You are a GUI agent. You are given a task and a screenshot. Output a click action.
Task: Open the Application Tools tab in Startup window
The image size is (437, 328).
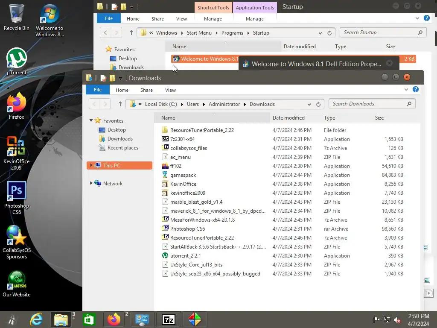[x=255, y=8]
